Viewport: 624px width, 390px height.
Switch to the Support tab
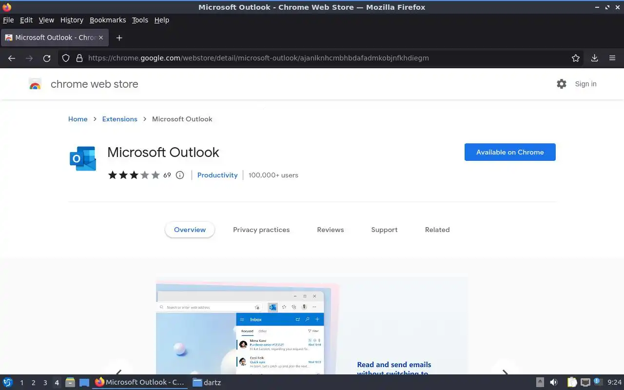coord(384,230)
